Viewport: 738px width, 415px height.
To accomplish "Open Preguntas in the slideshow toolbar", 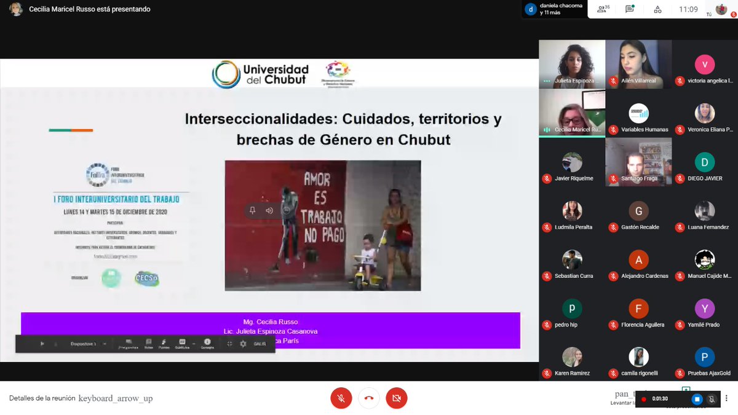I will point(129,344).
